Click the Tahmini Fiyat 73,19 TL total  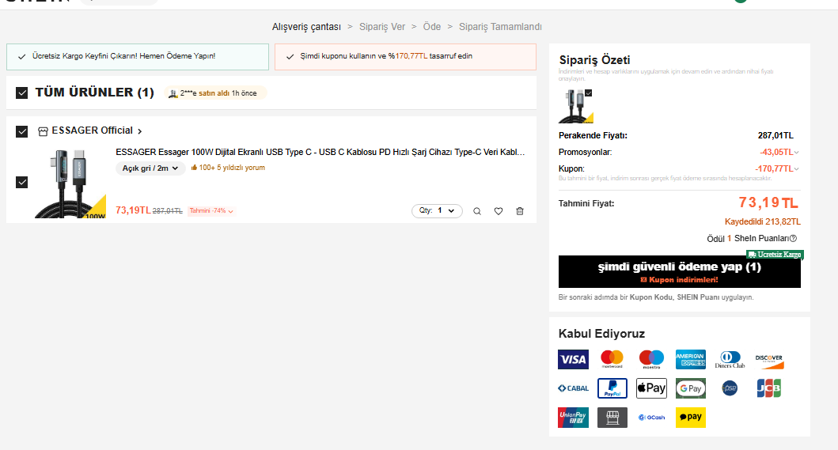pyautogui.click(x=768, y=203)
